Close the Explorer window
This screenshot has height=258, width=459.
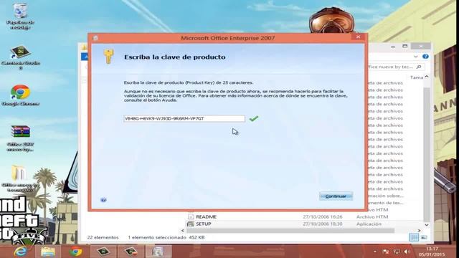(421, 46)
